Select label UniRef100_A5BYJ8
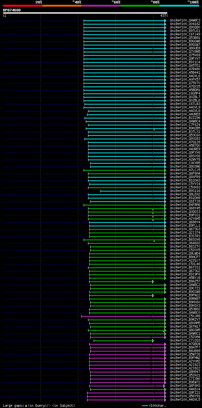This screenshot has height=408, width=202. (x=185, y=278)
